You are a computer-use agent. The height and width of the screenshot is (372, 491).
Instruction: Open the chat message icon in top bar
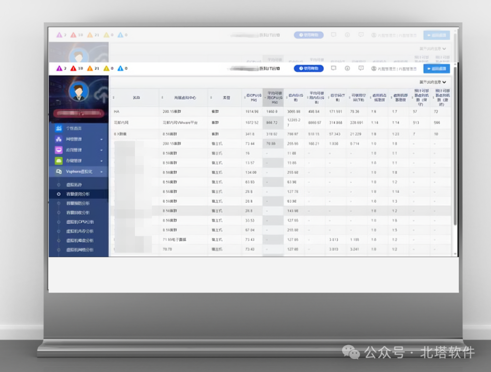[361, 68]
